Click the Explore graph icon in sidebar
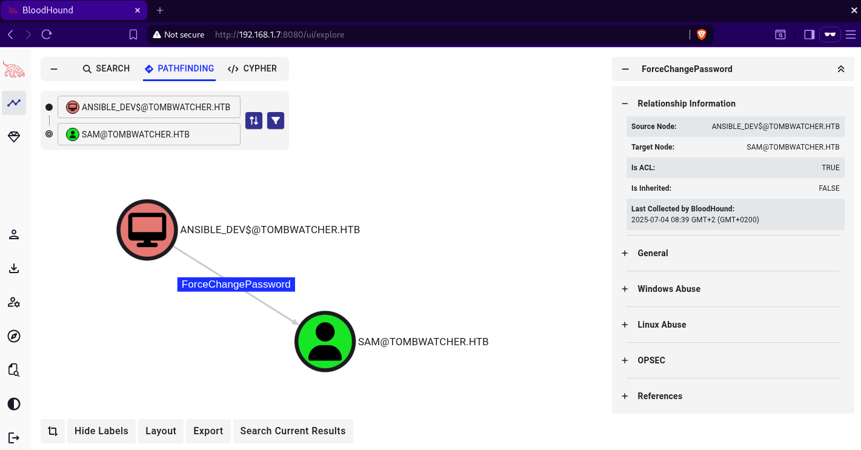 coord(14,104)
